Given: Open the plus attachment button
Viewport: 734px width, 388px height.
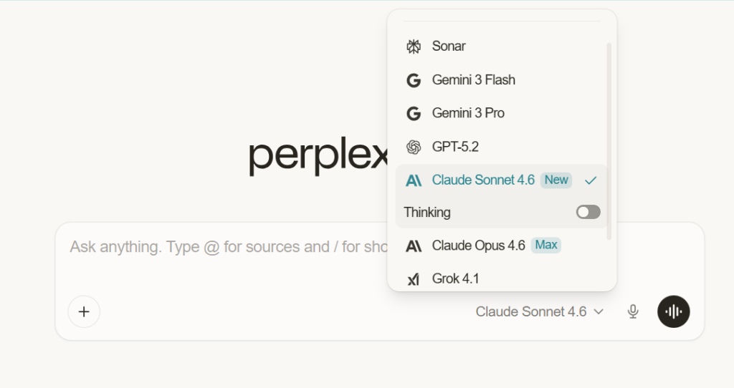Looking at the screenshot, I should click(84, 311).
